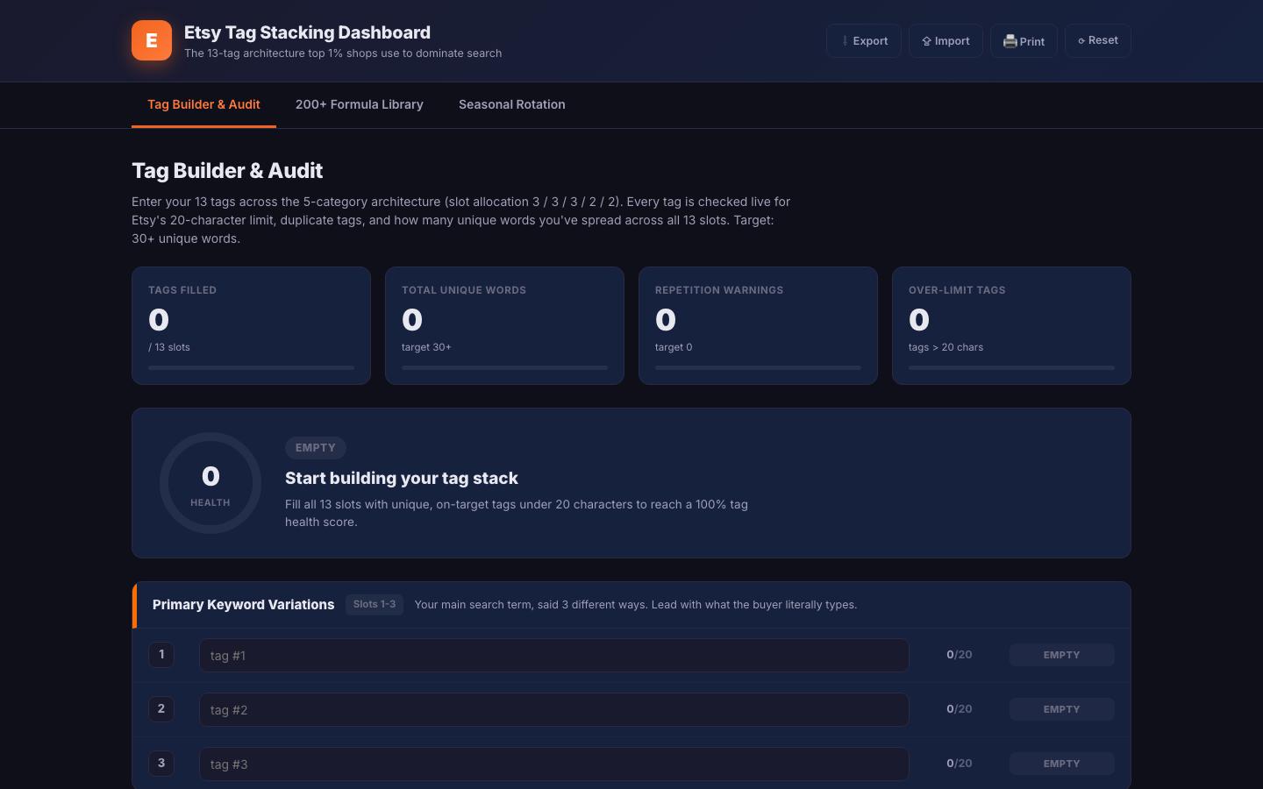Focus the tag #1 input field

pyautogui.click(x=554, y=656)
